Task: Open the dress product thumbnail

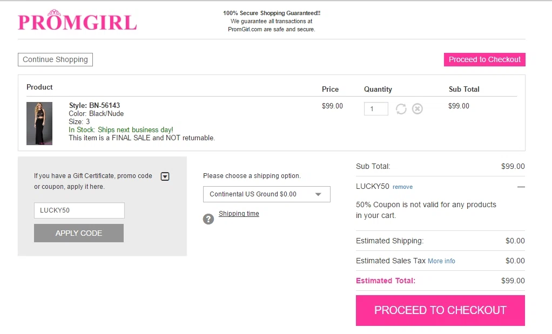Action: click(39, 124)
